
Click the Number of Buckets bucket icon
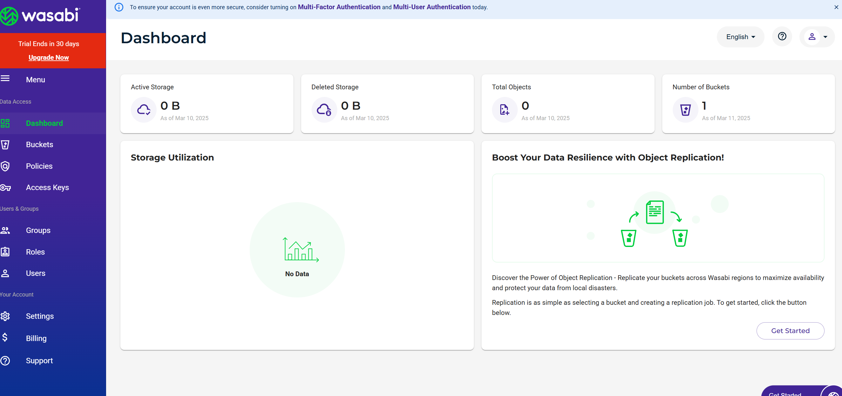click(x=685, y=110)
